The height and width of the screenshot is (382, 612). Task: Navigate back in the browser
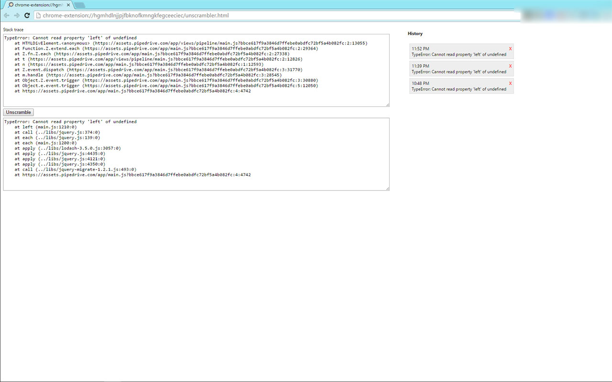pos(6,15)
